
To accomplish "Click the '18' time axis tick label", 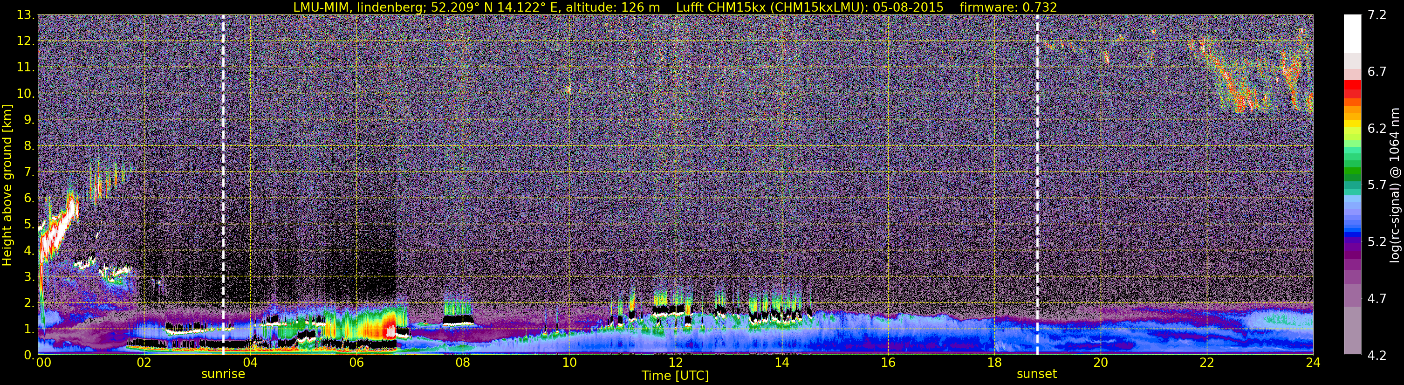I will pyautogui.click(x=994, y=363).
